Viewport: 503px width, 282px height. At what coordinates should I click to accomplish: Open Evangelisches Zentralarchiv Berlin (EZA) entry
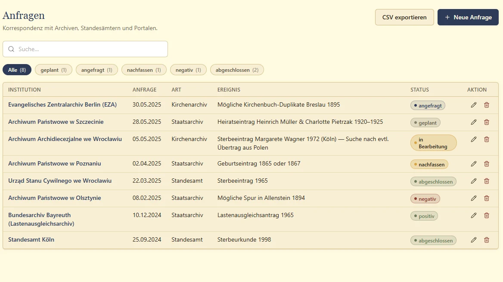click(x=62, y=104)
